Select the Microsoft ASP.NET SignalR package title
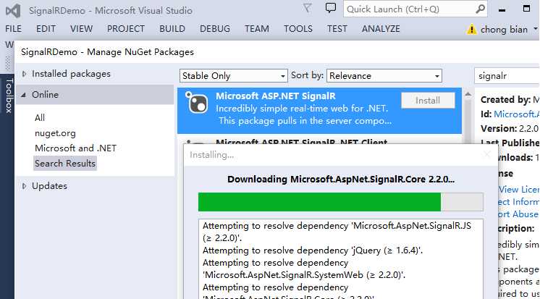Screen dimensions: 540x299 click(x=276, y=96)
